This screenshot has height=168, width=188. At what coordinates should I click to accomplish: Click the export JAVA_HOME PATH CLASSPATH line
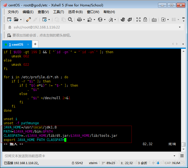coord(34,140)
